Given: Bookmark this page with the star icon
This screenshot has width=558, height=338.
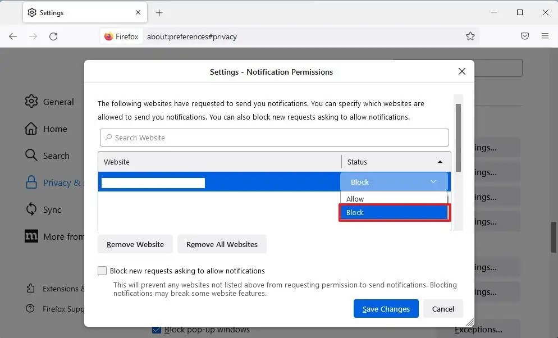Looking at the screenshot, I should pos(470,36).
